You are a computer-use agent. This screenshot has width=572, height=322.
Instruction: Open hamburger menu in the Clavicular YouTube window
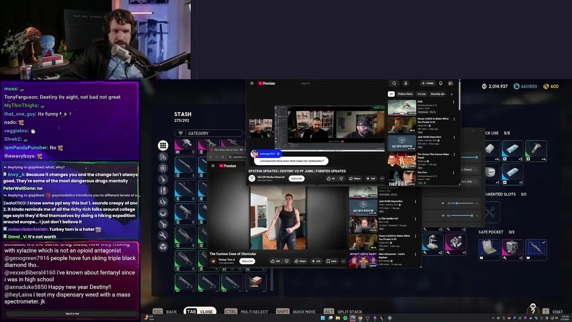click(x=213, y=166)
